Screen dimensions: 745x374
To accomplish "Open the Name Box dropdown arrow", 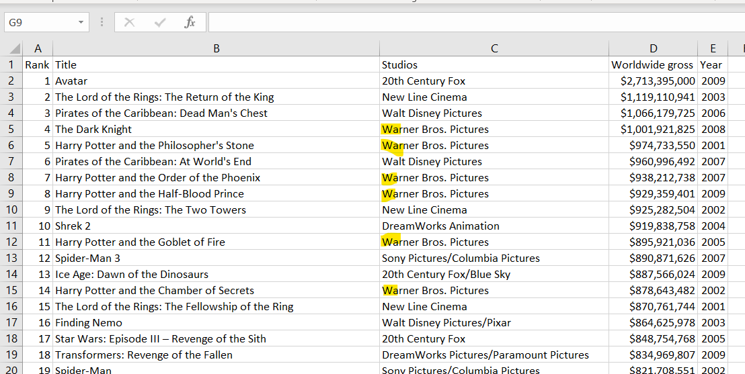I will 81,22.
